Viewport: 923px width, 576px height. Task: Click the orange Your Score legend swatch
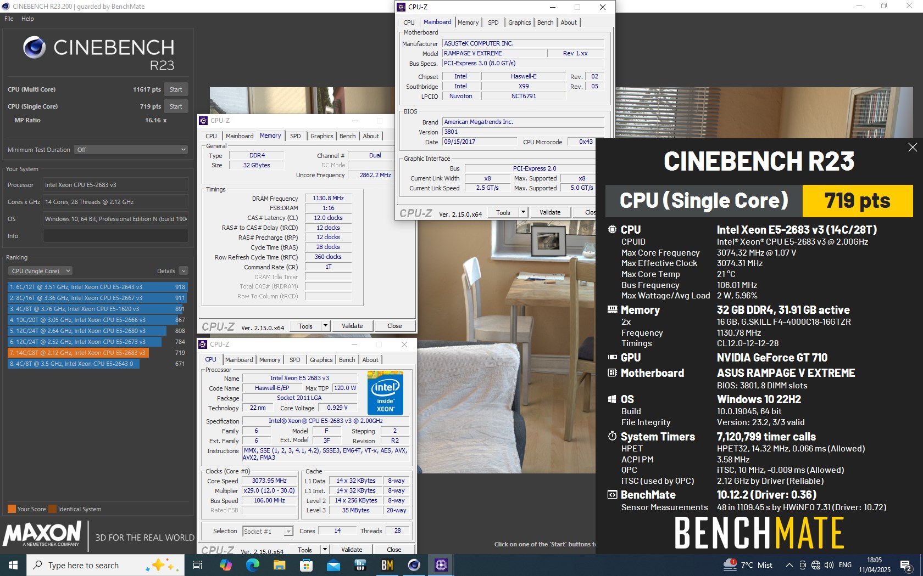(x=12, y=509)
